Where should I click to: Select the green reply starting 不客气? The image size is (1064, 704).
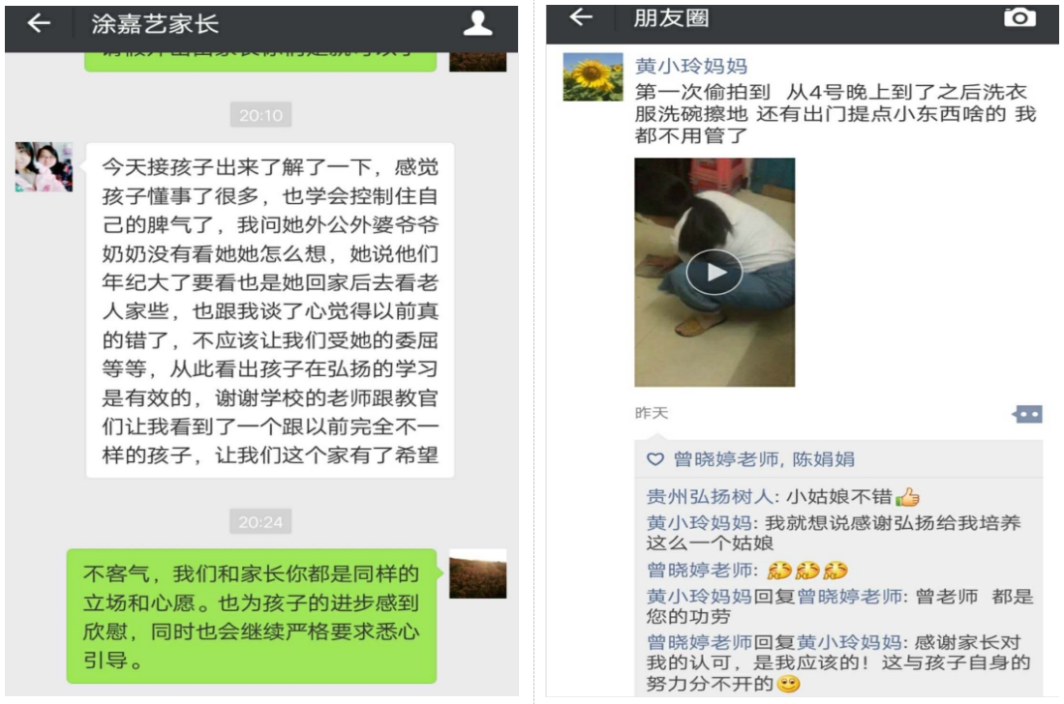[252, 616]
